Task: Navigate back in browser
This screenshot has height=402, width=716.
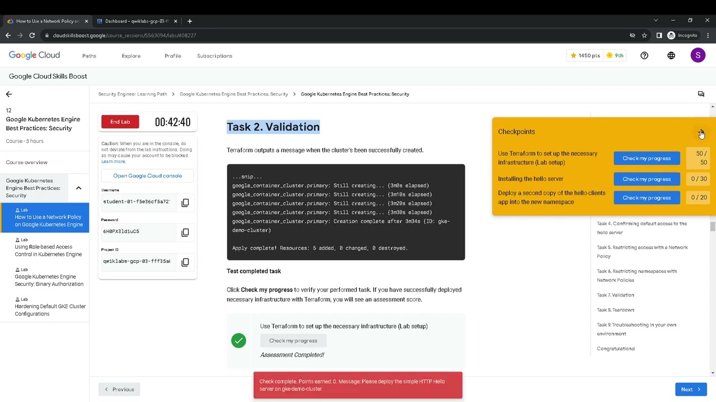Action: click(x=8, y=35)
